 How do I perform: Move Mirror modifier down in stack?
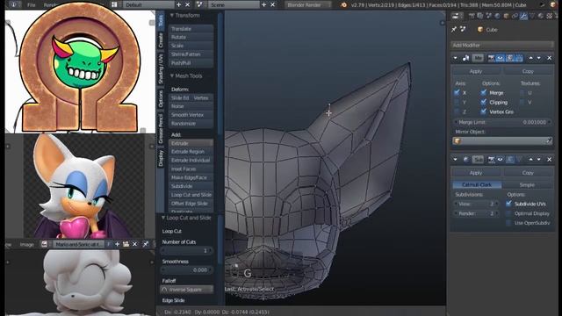click(x=538, y=58)
